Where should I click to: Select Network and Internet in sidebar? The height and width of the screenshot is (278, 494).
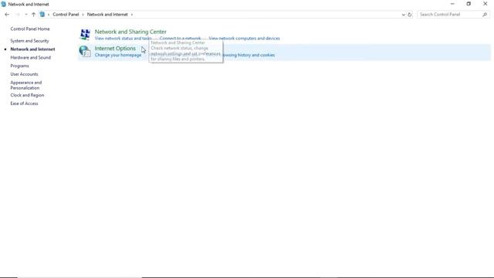tap(32, 49)
